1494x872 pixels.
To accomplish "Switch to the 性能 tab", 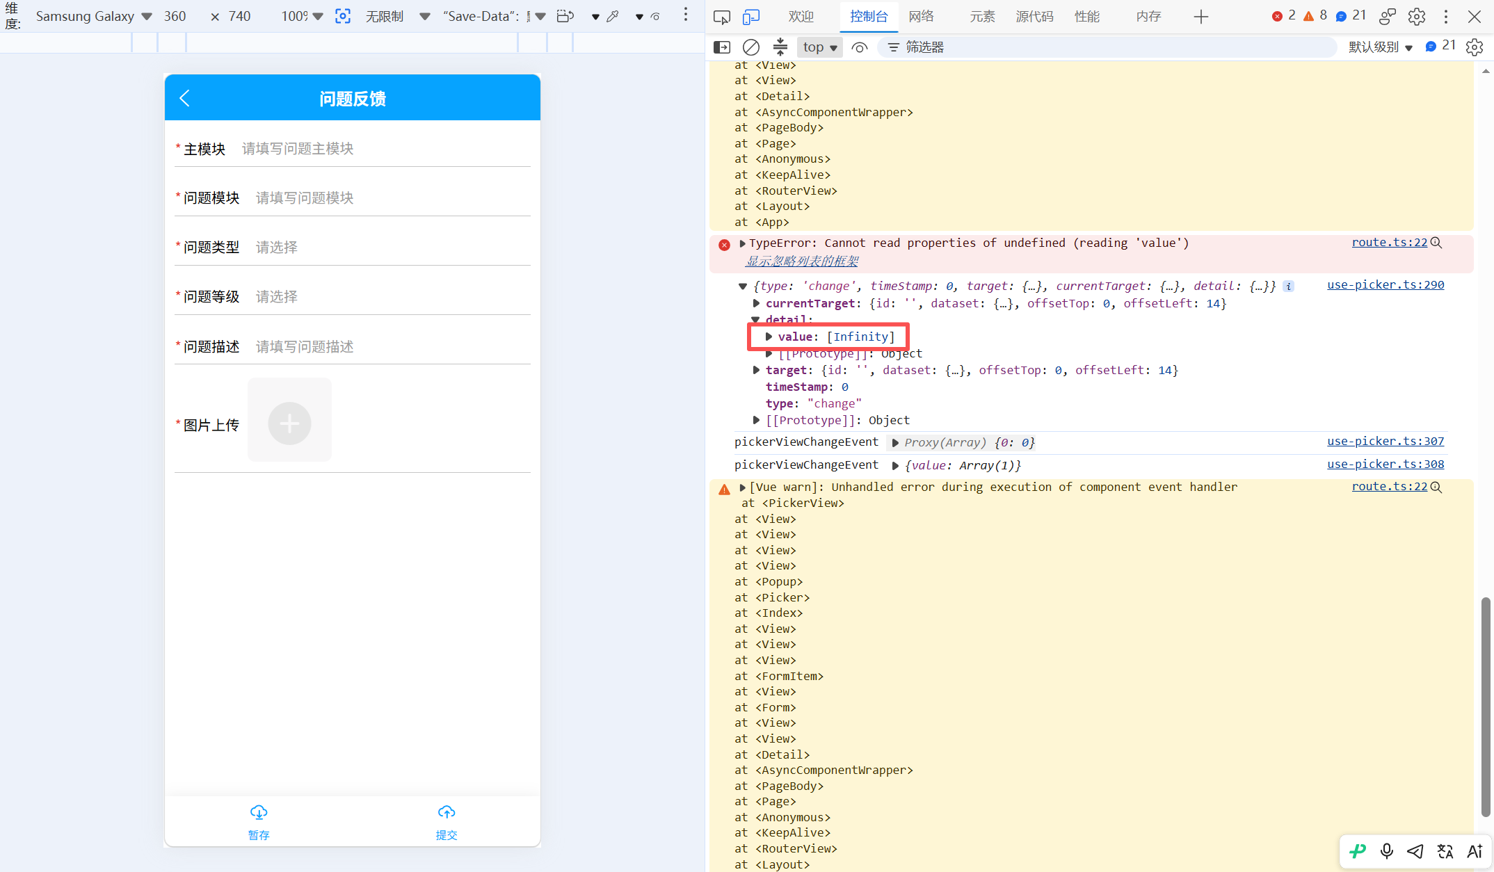I will (1087, 17).
